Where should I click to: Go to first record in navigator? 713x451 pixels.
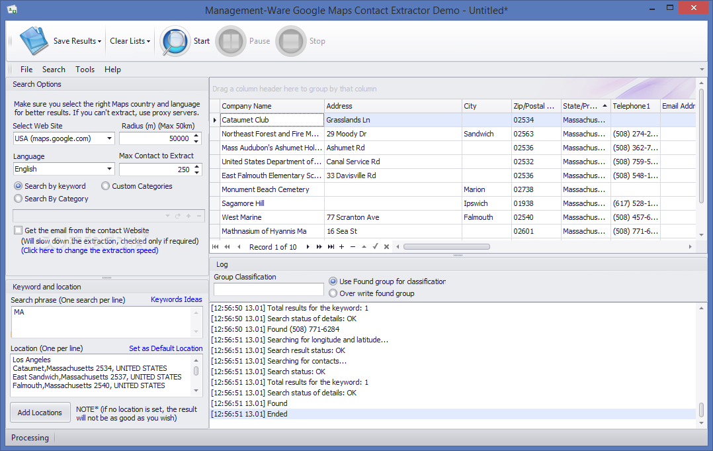point(216,246)
